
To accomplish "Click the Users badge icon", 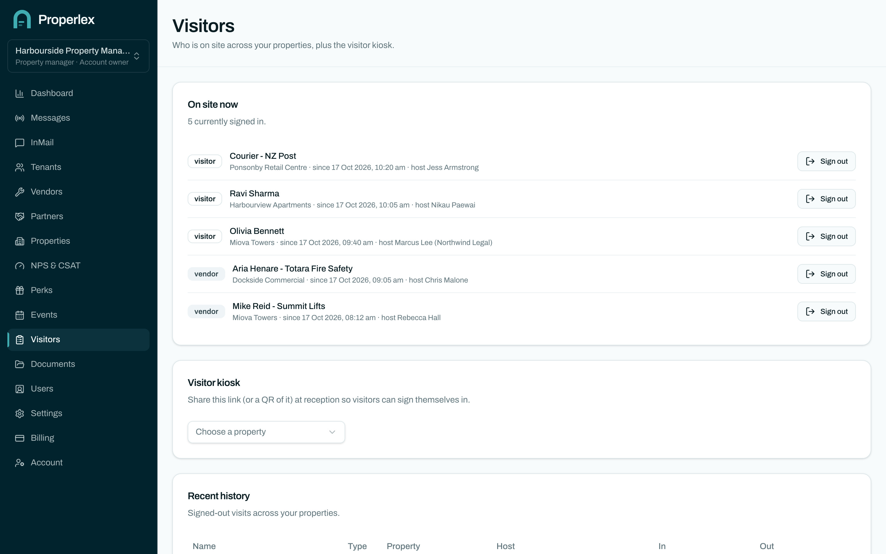I will 20,389.
